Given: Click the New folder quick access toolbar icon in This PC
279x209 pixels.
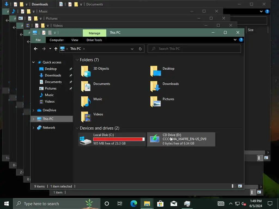Looking at the screenshot, I should tap(50, 33).
